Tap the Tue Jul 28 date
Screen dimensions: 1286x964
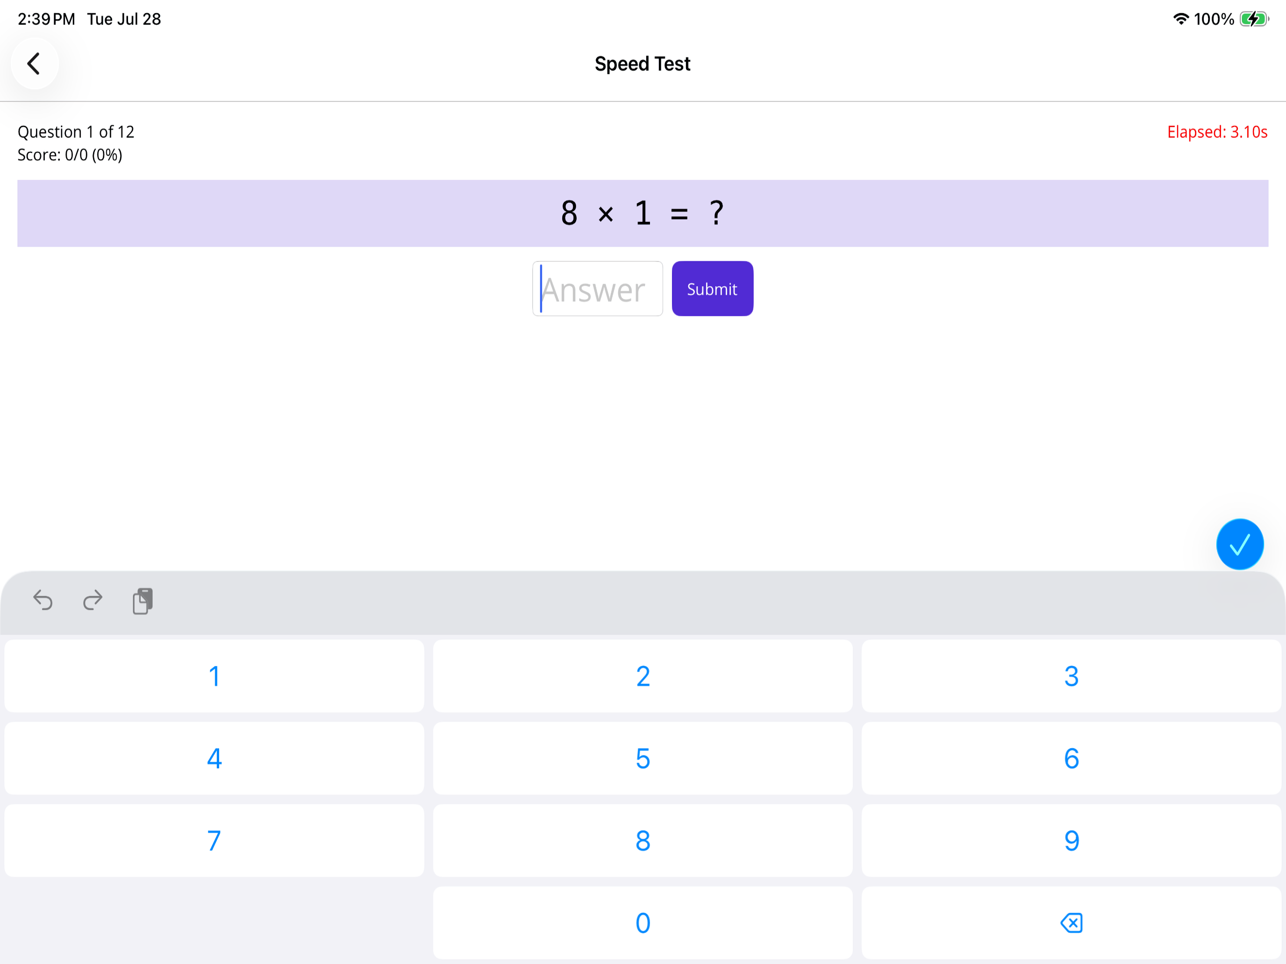pyautogui.click(x=124, y=19)
